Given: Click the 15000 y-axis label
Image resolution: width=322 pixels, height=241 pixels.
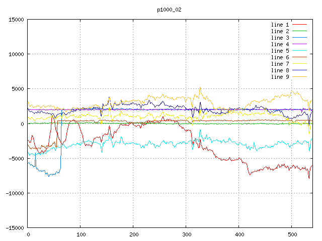Looking at the screenshot, I should coord(16,20).
